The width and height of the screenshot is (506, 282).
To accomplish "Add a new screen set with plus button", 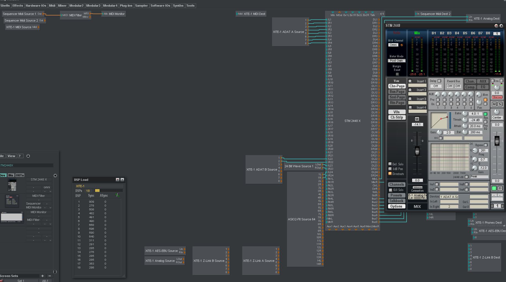I will point(43,276).
